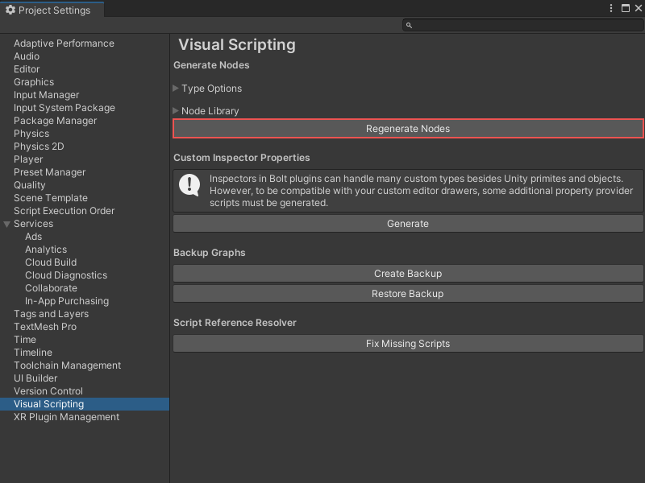Expand the Type Options foldout
This screenshot has width=645, height=483.
pyautogui.click(x=177, y=89)
